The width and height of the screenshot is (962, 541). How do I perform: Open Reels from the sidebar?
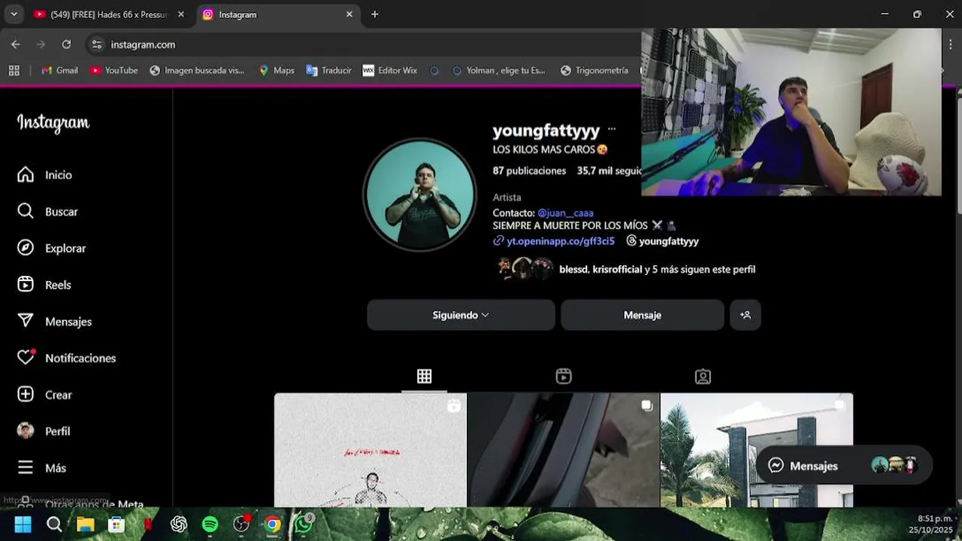[44, 285]
